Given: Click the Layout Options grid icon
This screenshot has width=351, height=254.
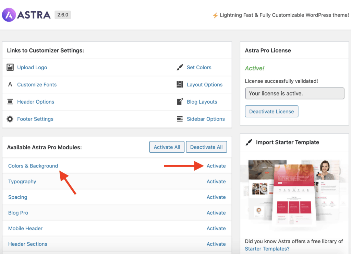Looking at the screenshot, I should 180,84.
